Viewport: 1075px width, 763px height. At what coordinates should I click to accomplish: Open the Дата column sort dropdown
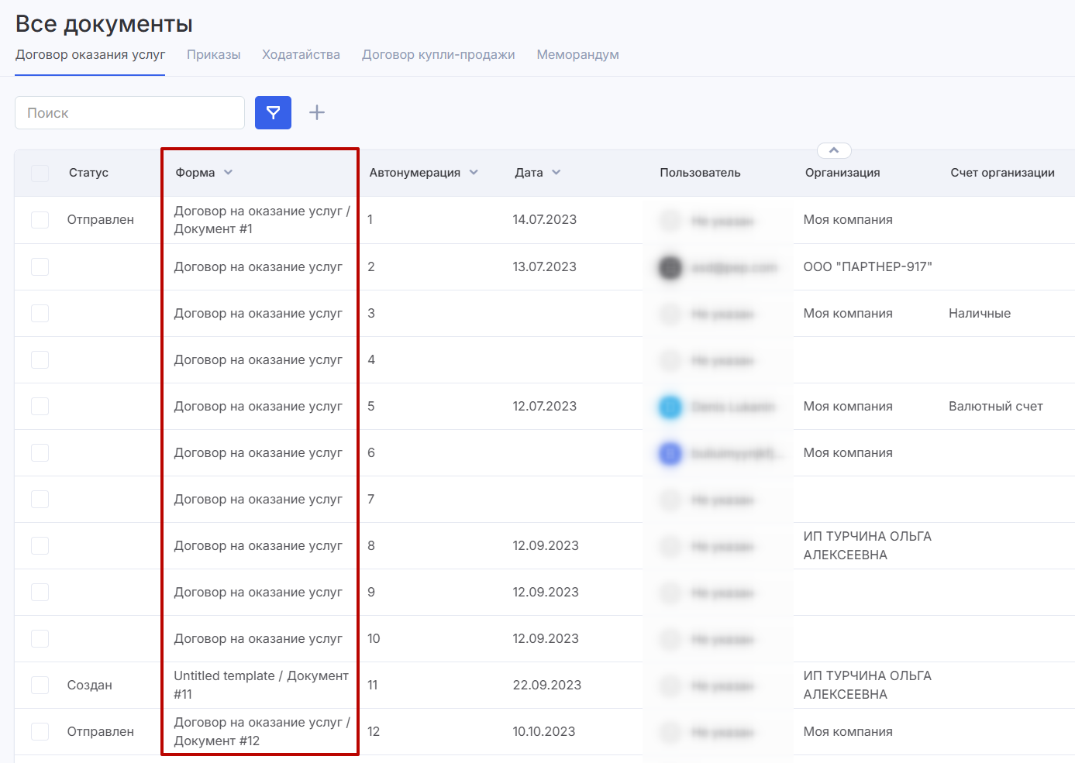coord(556,173)
